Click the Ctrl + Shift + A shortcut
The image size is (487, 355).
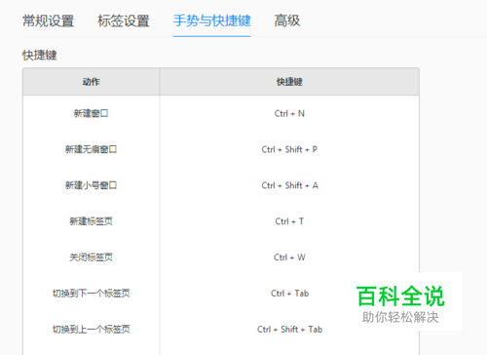tap(289, 185)
